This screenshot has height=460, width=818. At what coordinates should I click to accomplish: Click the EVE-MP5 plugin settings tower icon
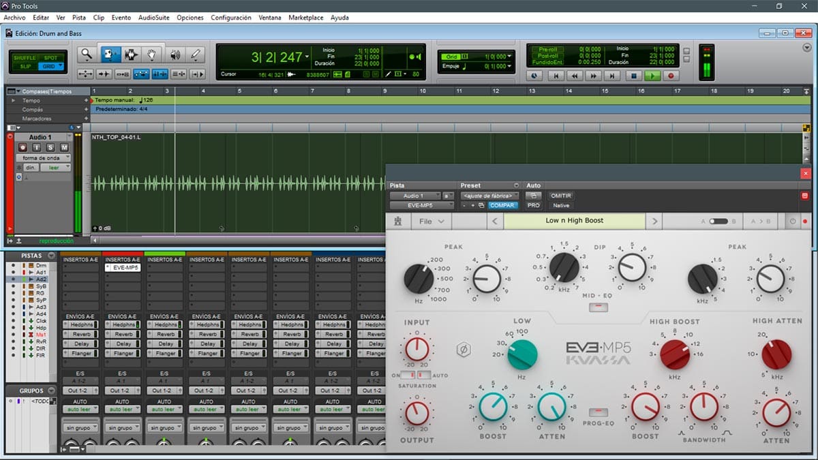point(397,221)
